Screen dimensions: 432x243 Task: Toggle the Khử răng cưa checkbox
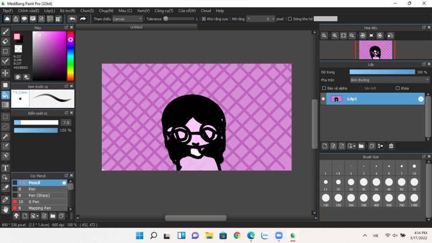[x=204, y=19]
